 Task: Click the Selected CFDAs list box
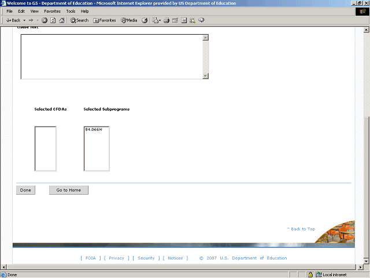tap(46, 149)
